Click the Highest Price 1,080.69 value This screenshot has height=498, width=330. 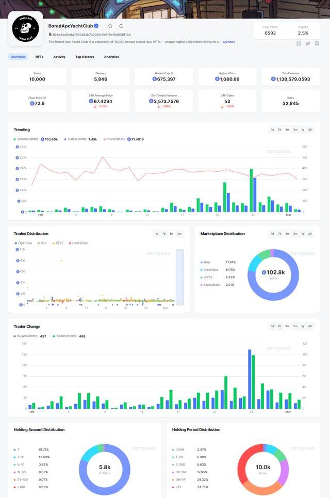tap(227, 79)
